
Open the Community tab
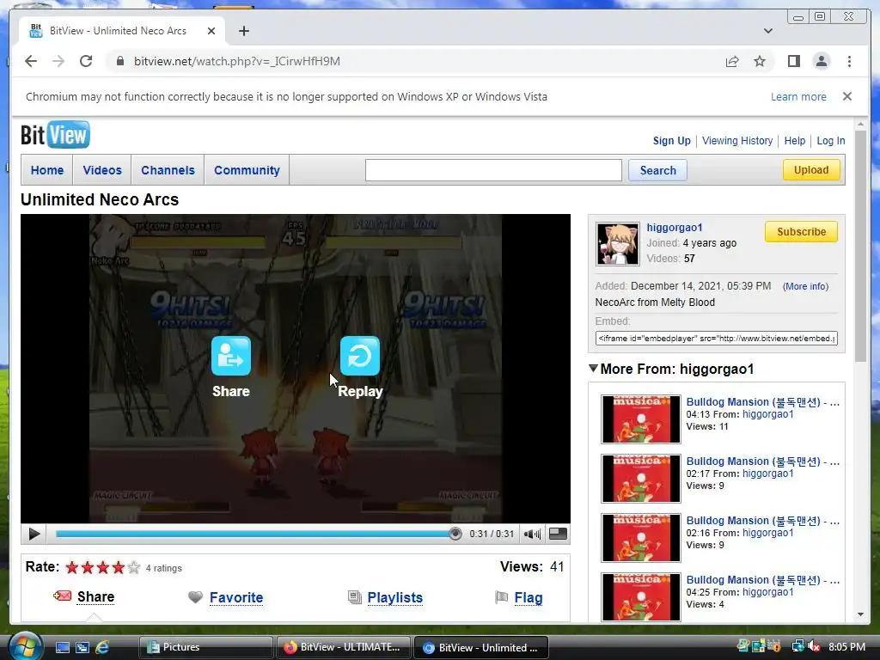247,170
